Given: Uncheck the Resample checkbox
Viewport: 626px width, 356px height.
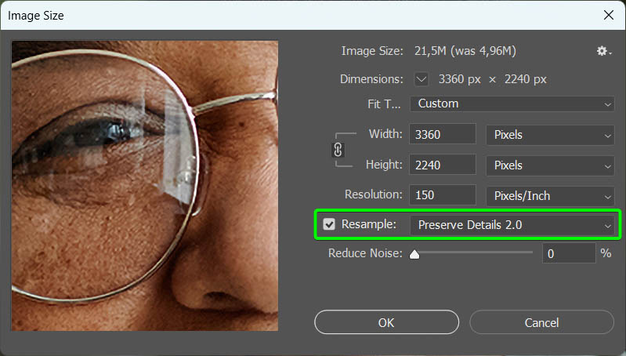Looking at the screenshot, I should coord(329,224).
